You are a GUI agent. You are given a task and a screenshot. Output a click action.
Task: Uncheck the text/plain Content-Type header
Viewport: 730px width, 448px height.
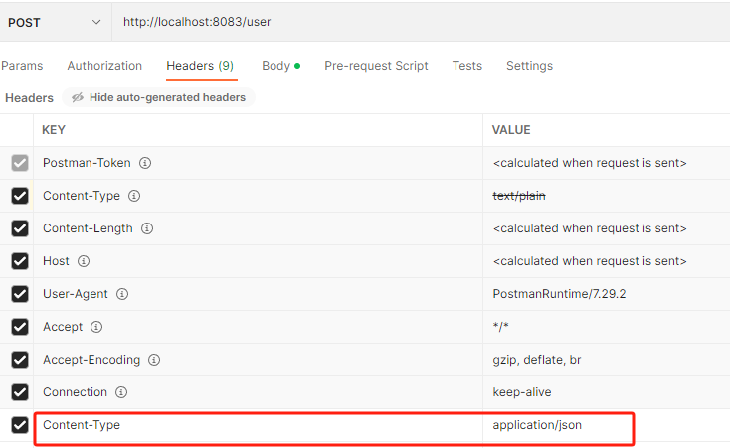point(20,196)
